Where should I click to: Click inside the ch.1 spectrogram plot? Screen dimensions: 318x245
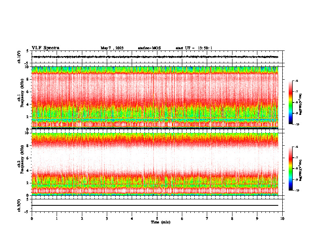pyautogui.click(x=155, y=98)
